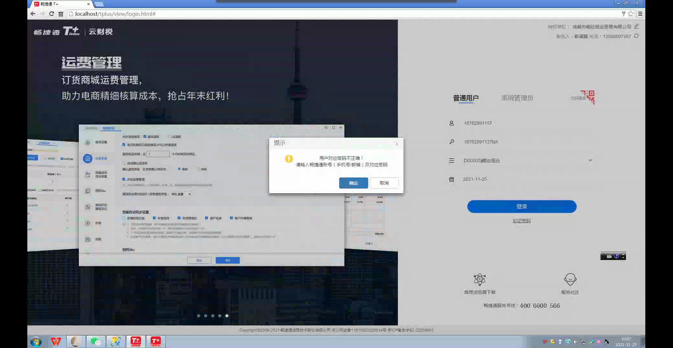Close the 提示 dialog with its X
Screen dimensions: 673x348
tap(397, 144)
